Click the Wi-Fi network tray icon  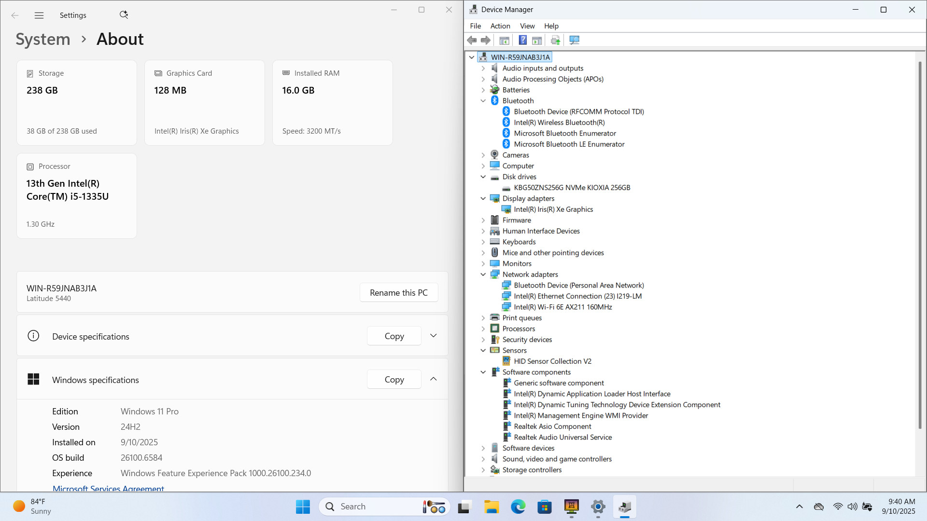click(838, 507)
